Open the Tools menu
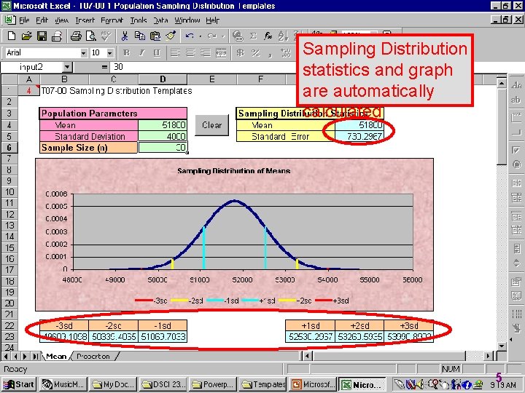The image size is (525, 393). 139,20
